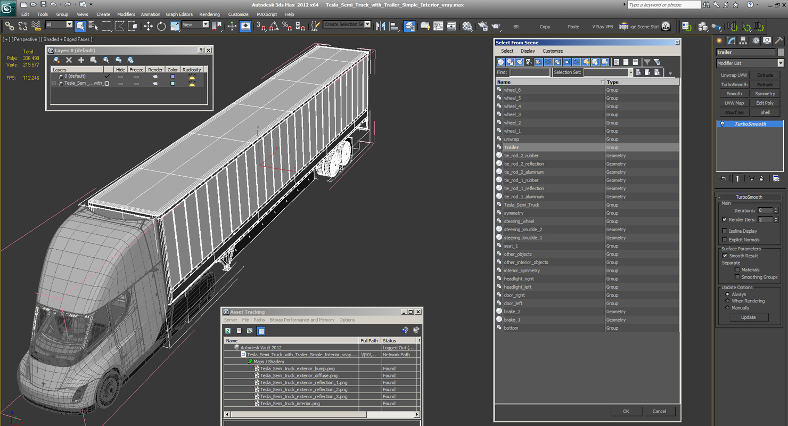Increase the Iterations spinner value

(x=776, y=209)
